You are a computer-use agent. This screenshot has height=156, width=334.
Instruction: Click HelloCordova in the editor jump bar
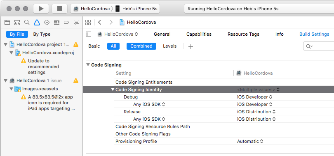pos(141,22)
